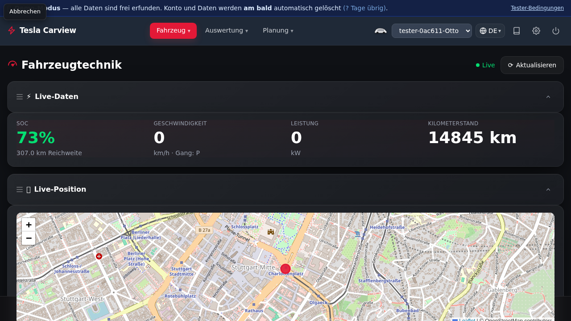Click the car thumbnail icon in header
The height and width of the screenshot is (321, 571).
tap(381, 31)
